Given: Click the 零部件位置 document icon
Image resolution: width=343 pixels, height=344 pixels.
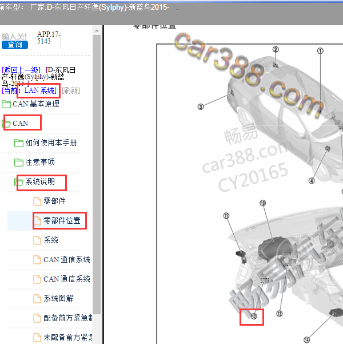Looking at the screenshot, I should (x=37, y=221).
